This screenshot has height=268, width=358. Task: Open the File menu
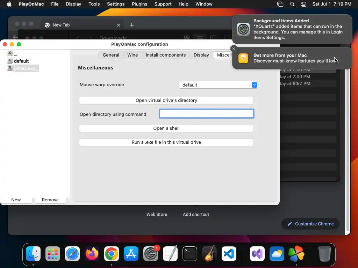[55, 4]
